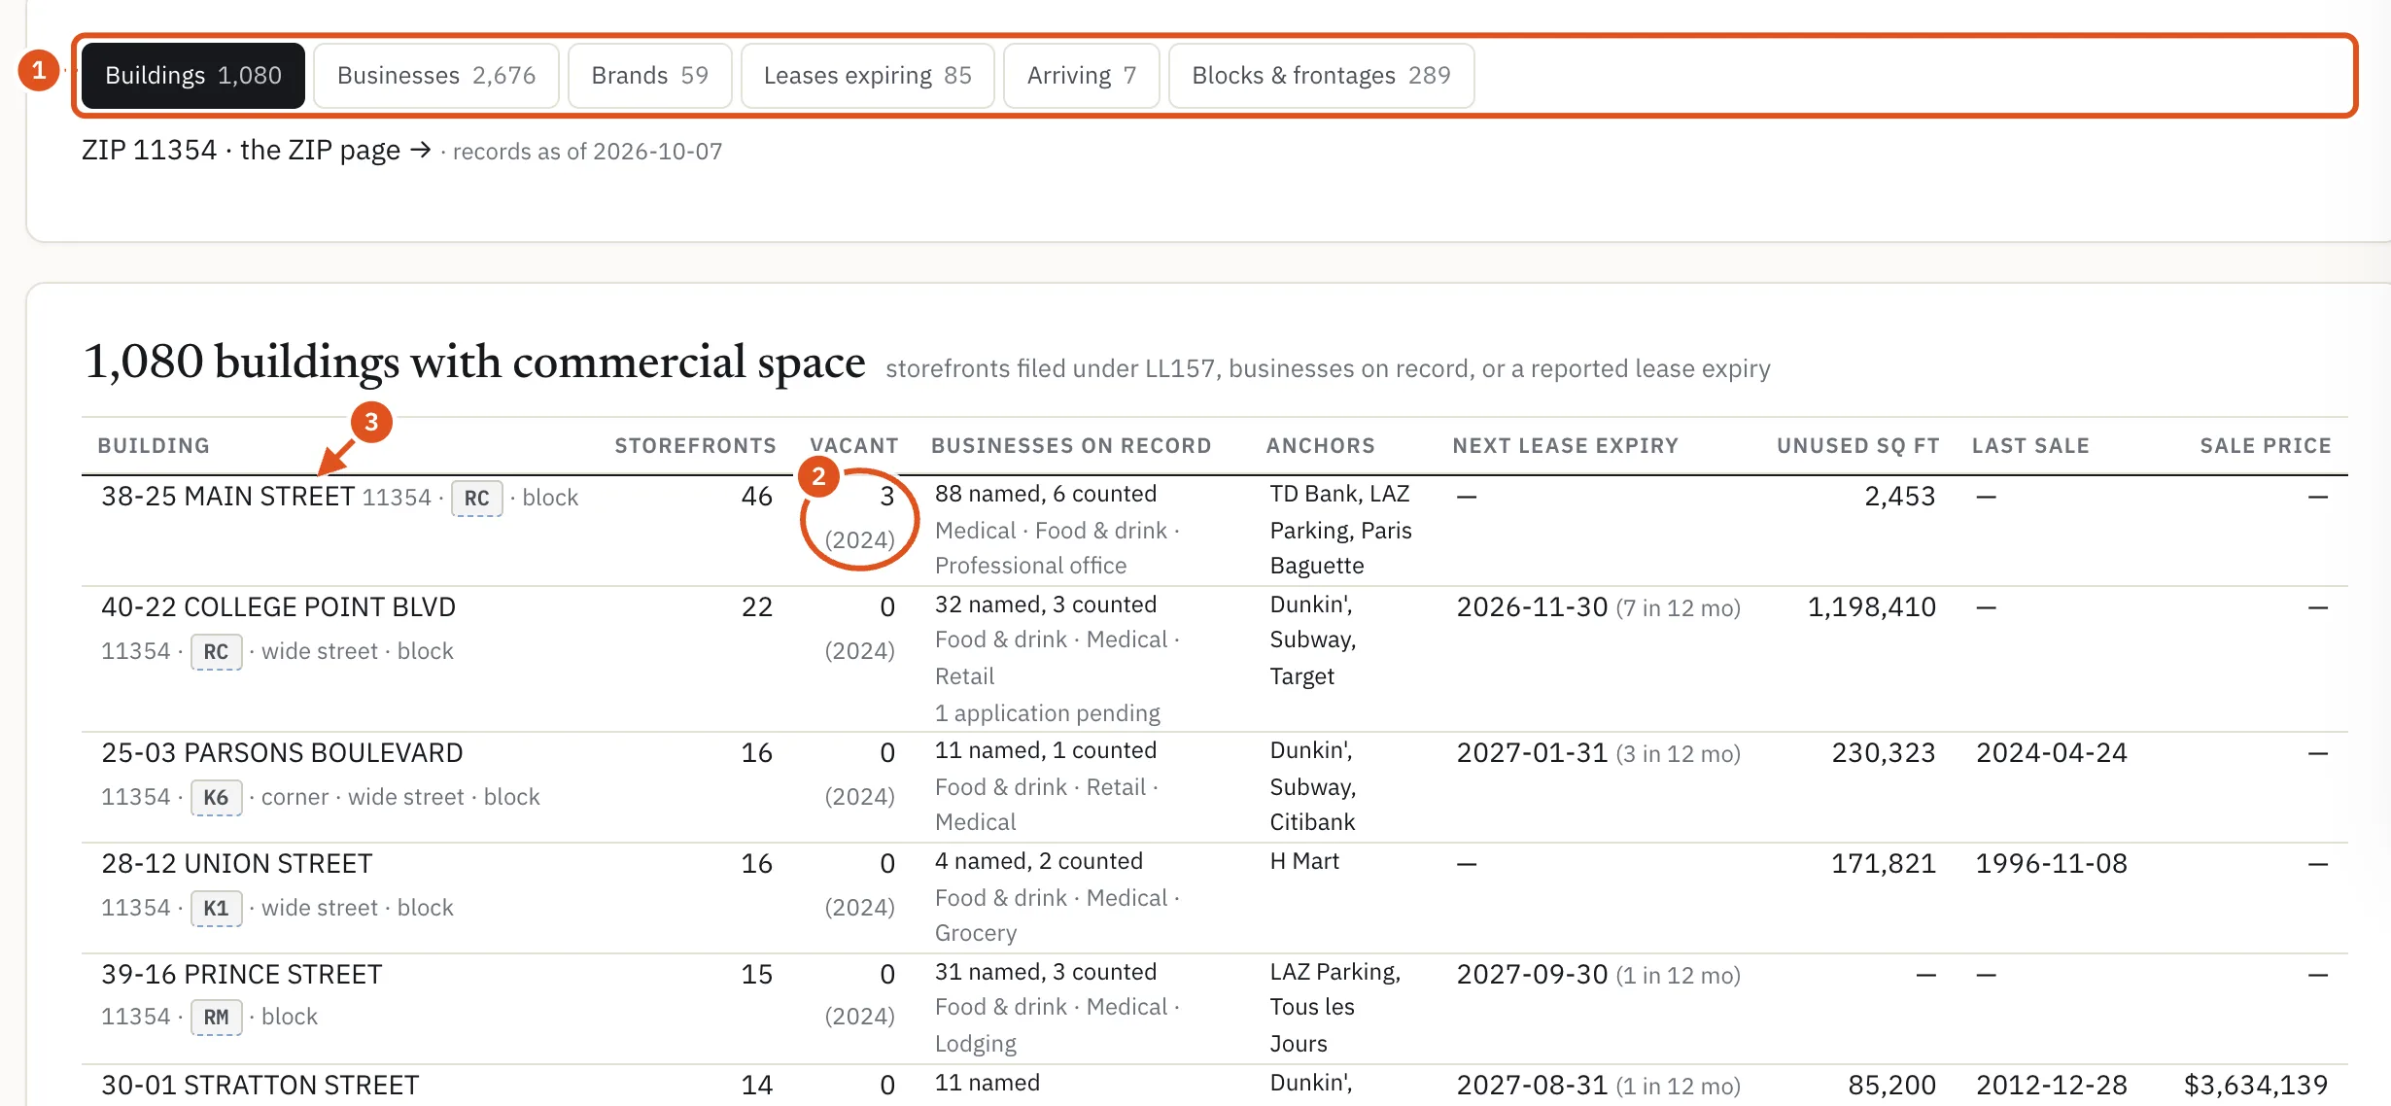Sort by the STOREFRONTS column header

click(x=695, y=446)
